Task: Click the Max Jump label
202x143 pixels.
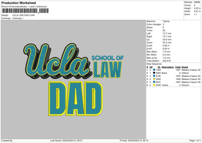Action: (x=152, y=58)
